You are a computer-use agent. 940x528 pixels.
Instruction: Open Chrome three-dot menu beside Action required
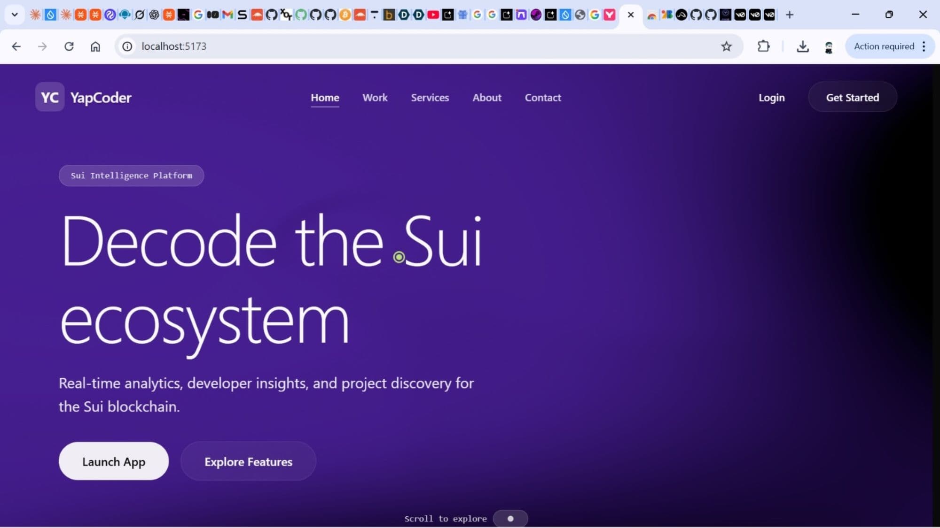point(924,46)
